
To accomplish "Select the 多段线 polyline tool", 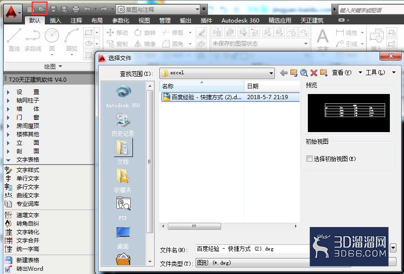I will [33, 40].
